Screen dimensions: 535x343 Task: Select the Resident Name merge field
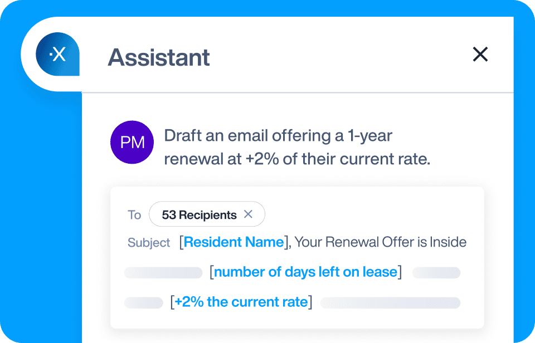pos(234,242)
